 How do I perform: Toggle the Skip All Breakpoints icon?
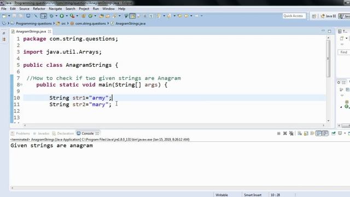(x=36, y=16)
